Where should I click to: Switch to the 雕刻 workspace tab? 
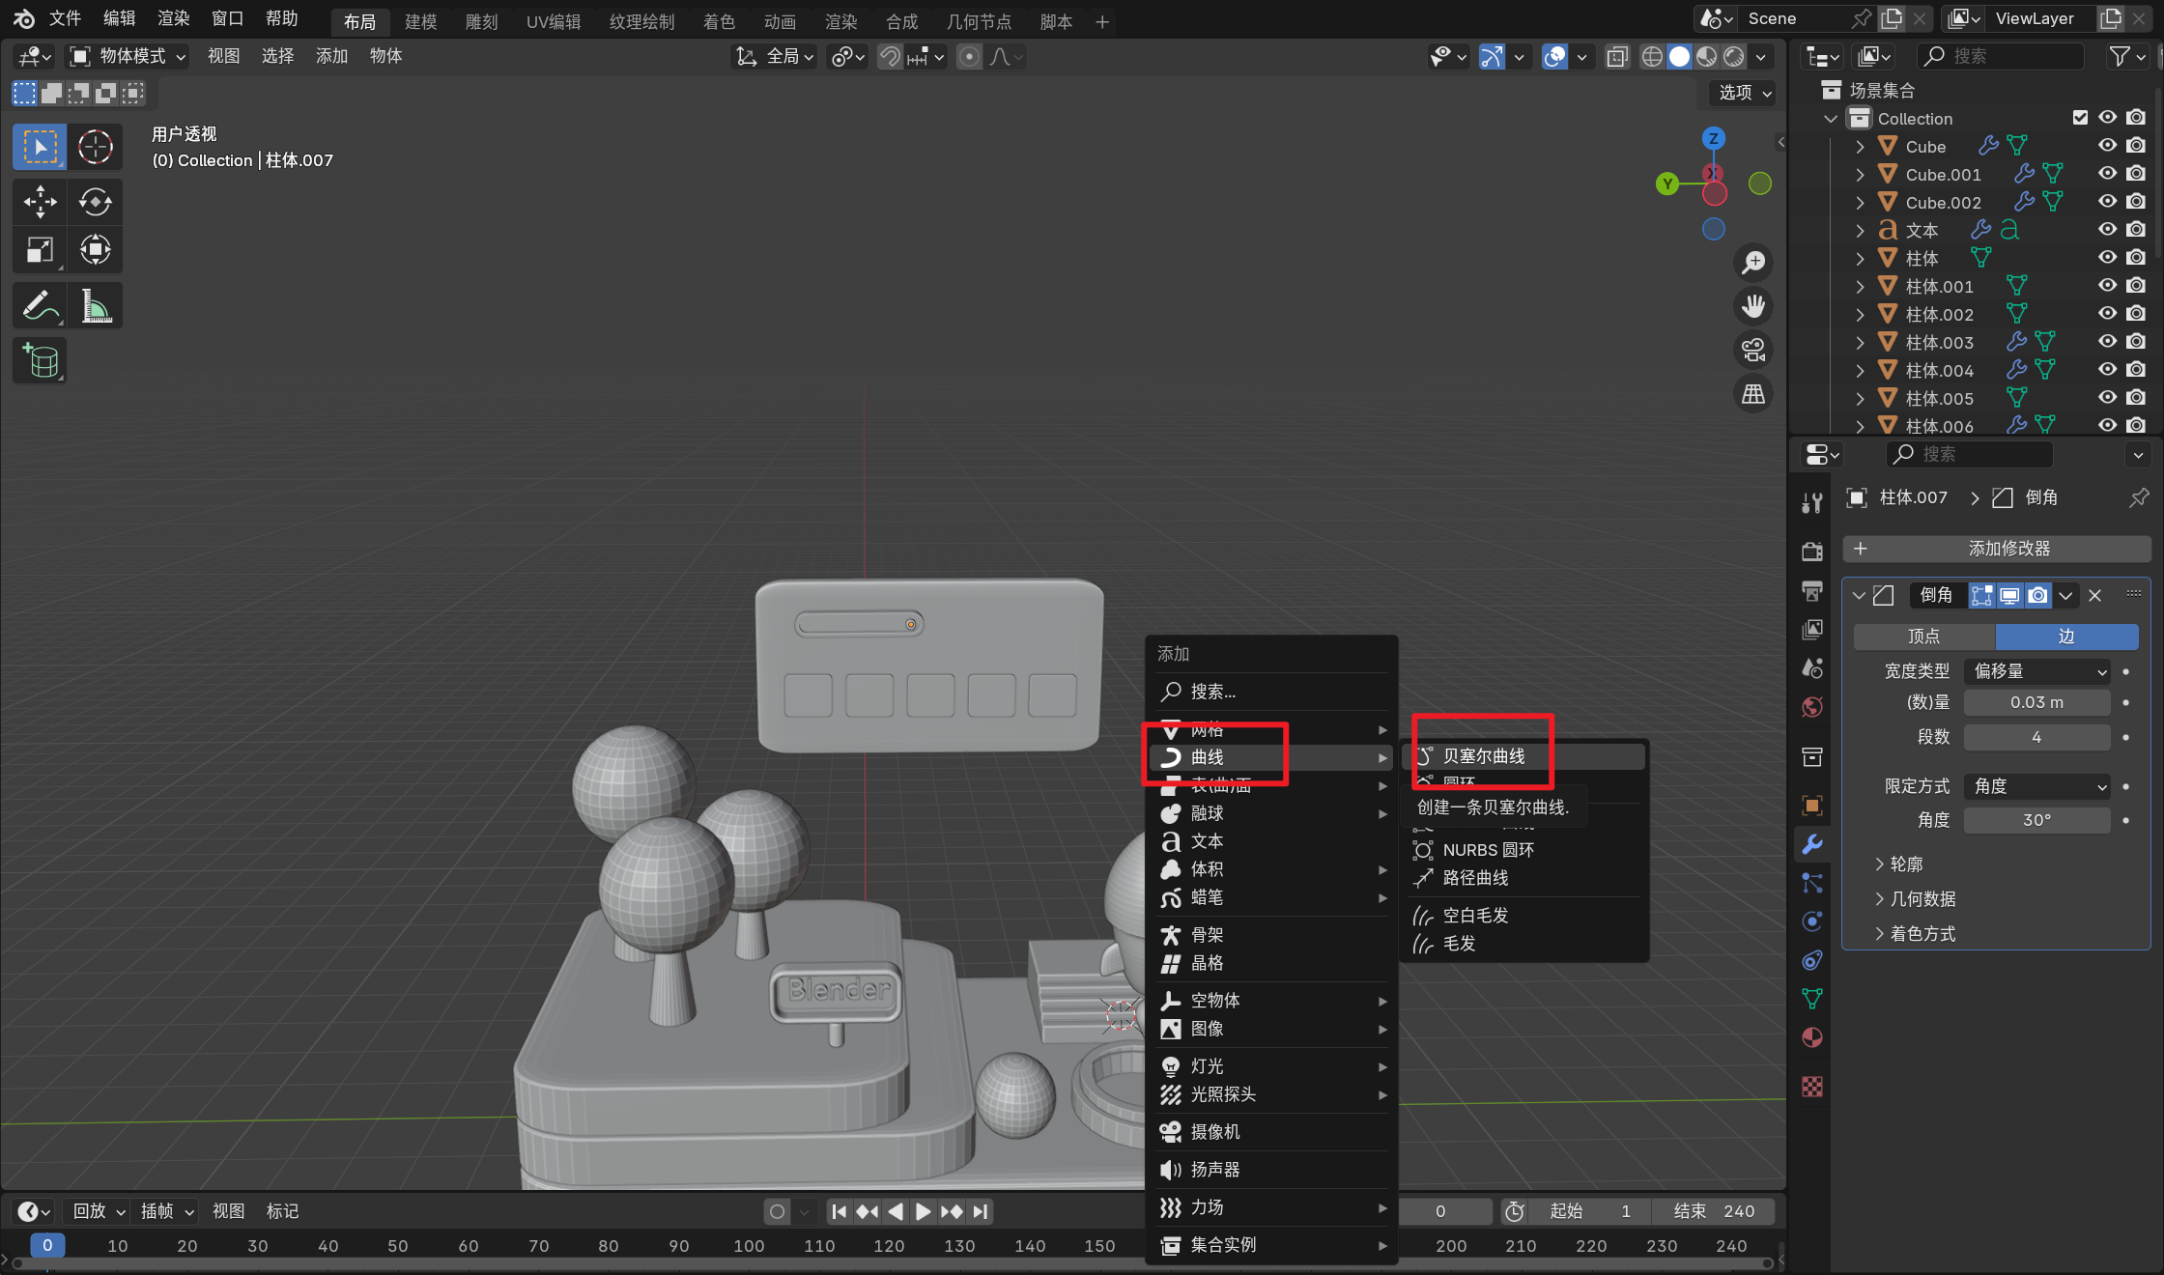(481, 21)
